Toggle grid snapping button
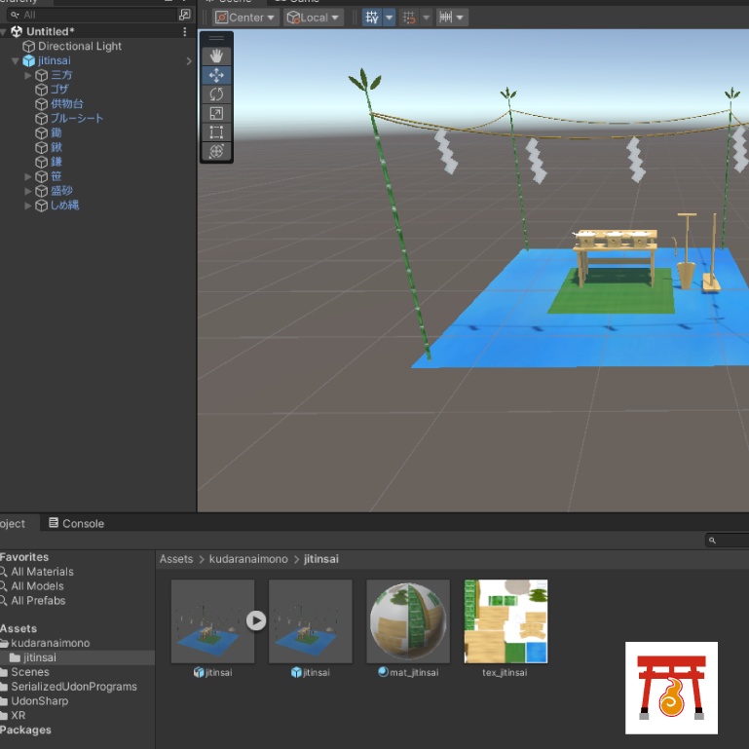The height and width of the screenshot is (749, 749). coord(409,18)
